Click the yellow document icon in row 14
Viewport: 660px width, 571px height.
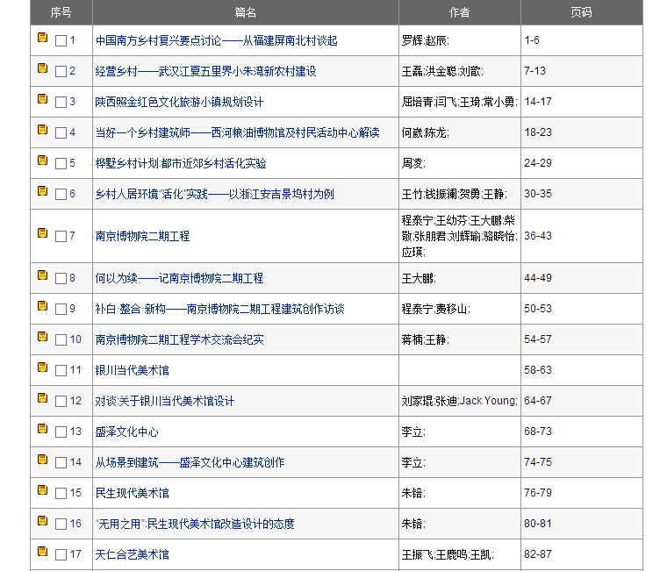42,460
